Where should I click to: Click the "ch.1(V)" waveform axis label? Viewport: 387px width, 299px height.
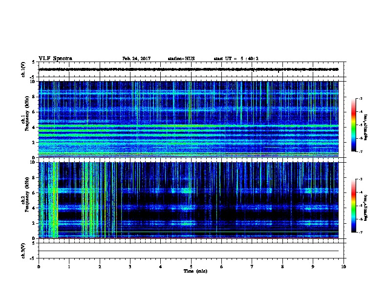click(x=23, y=69)
